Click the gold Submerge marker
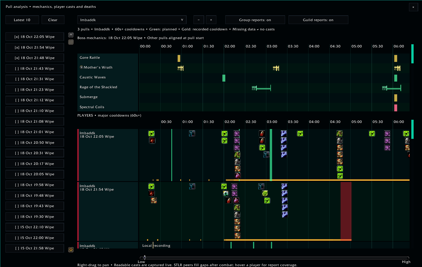The image size is (422, 267). [396, 98]
